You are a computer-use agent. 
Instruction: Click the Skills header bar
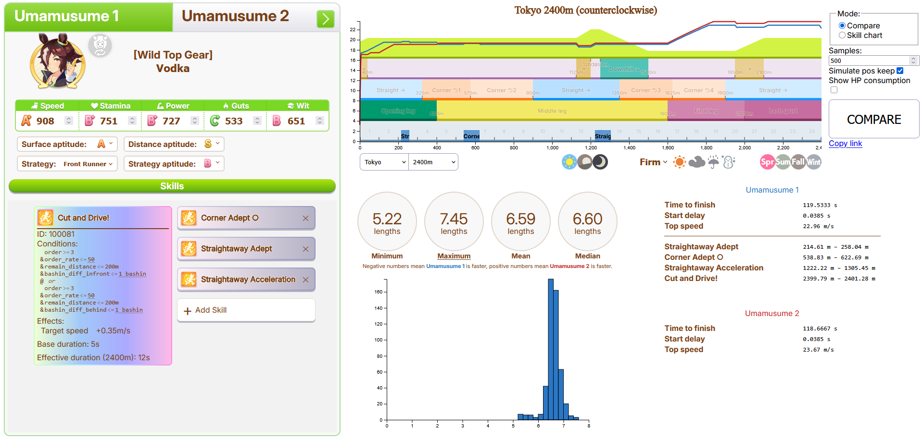pyautogui.click(x=172, y=186)
